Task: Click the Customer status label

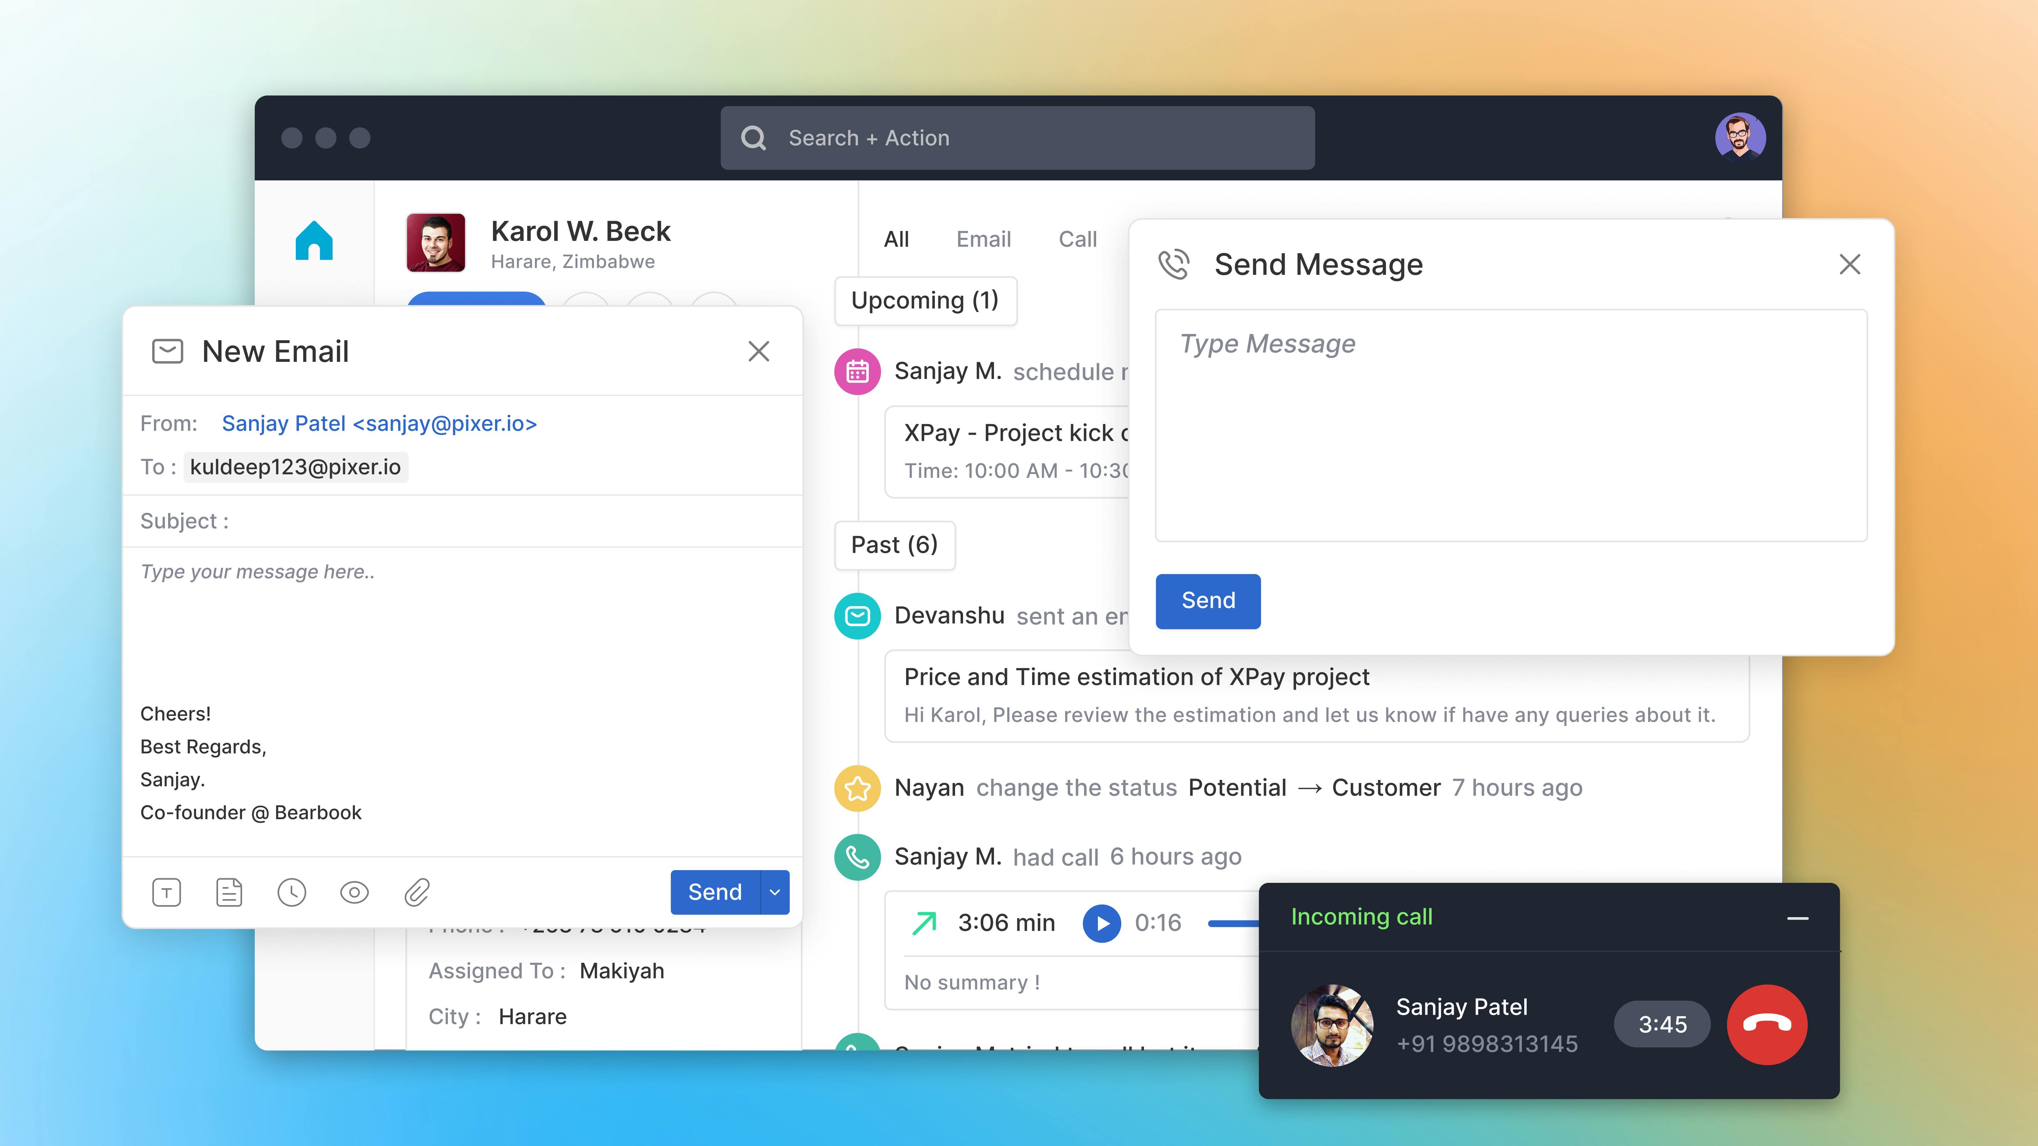Action: click(1386, 788)
